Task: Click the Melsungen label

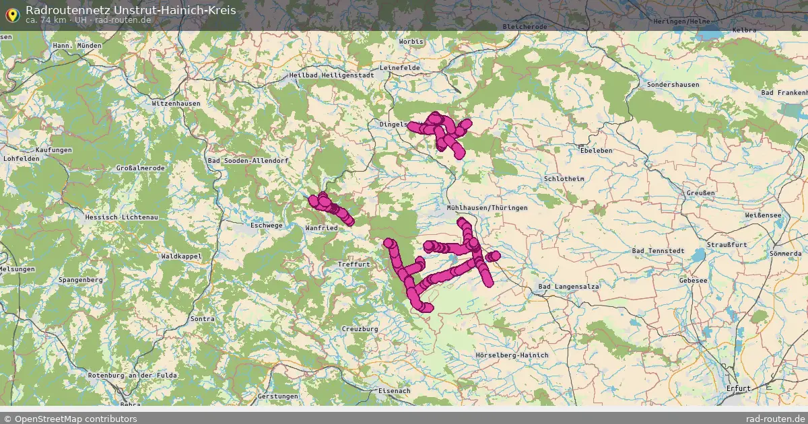Action: click(17, 269)
